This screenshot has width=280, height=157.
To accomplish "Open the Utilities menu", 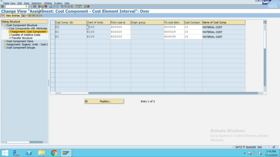I will pos(48,3).
